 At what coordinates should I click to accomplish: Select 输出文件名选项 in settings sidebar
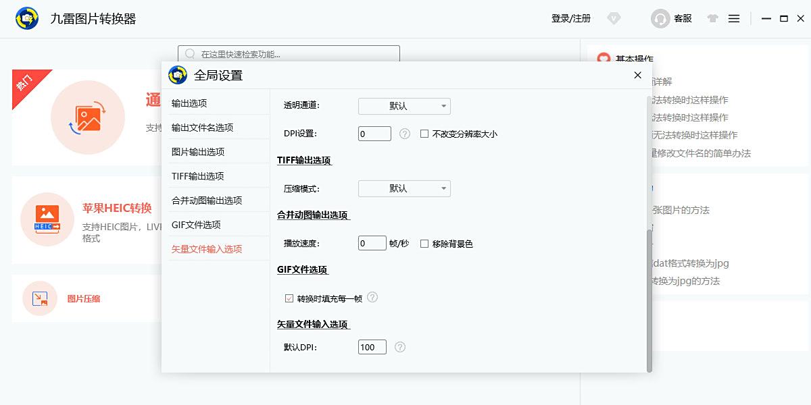click(x=202, y=128)
